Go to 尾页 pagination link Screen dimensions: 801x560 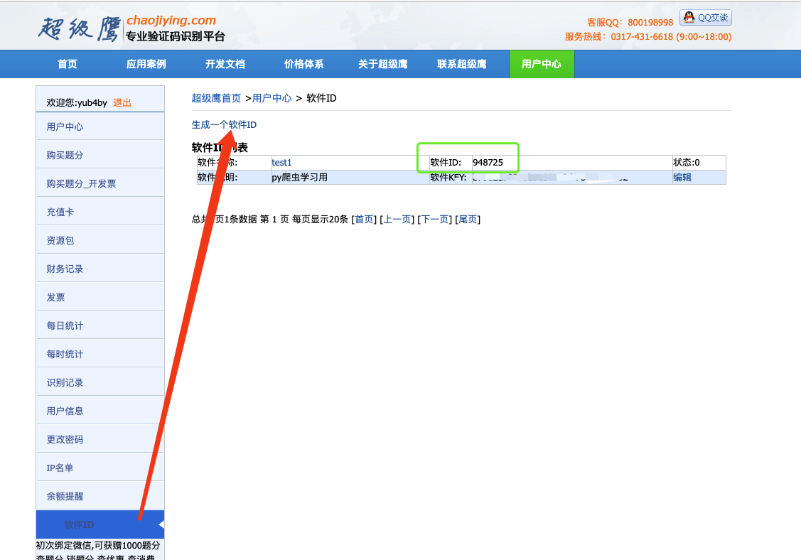468,219
